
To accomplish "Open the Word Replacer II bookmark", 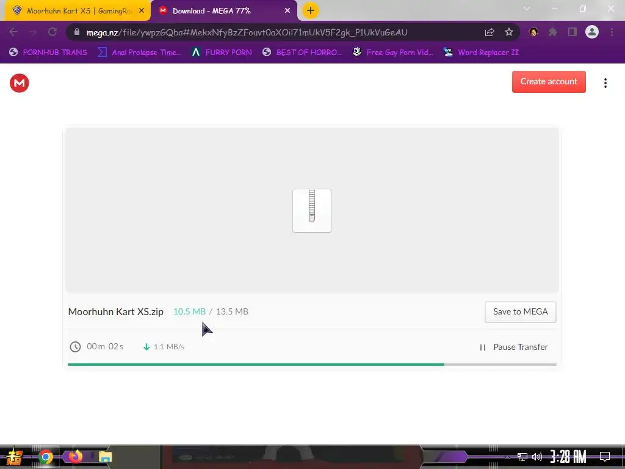I will point(481,53).
